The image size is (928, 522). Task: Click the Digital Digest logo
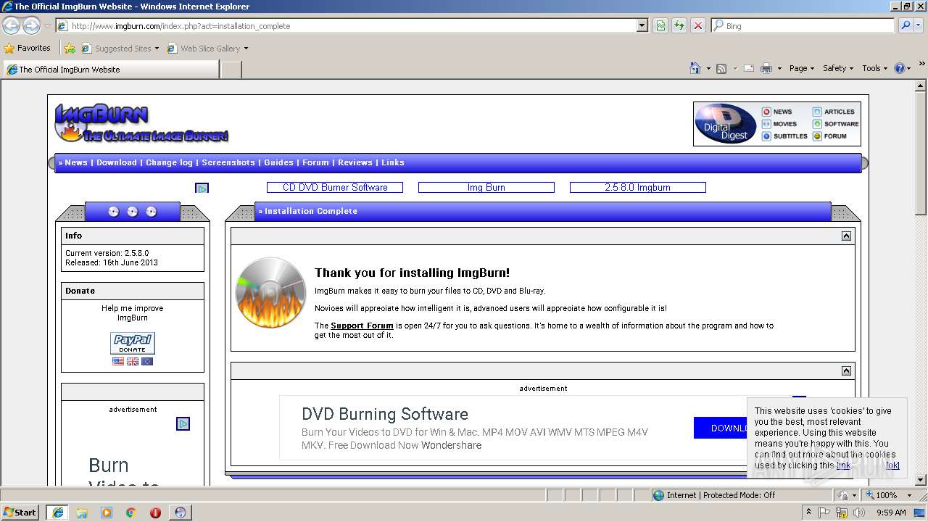click(725, 123)
